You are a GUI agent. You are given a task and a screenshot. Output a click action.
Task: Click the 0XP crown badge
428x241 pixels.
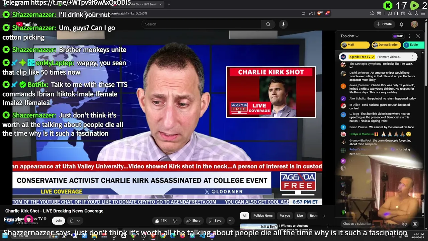pyautogui.click(x=398, y=36)
